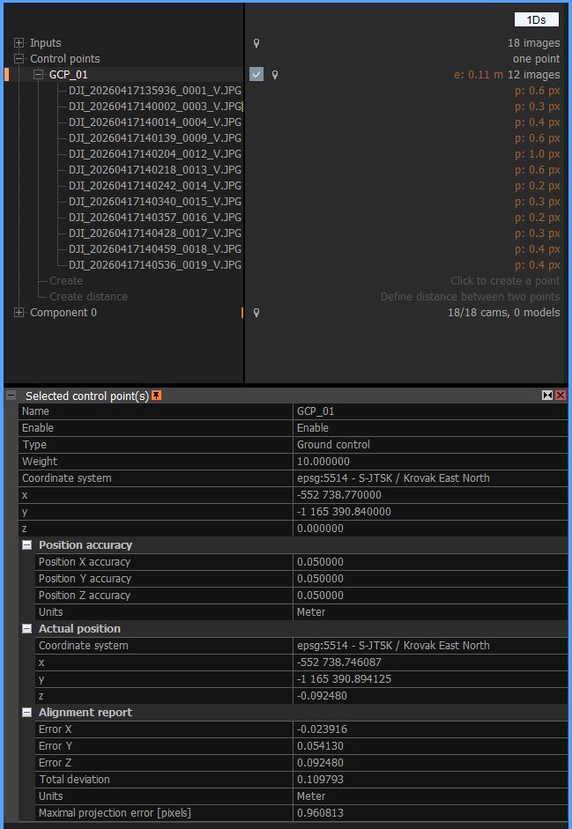Select image DJI_20260417140242_0014_V.JPG
The width and height of the screenshot is (572, 829).
[155, 186]
